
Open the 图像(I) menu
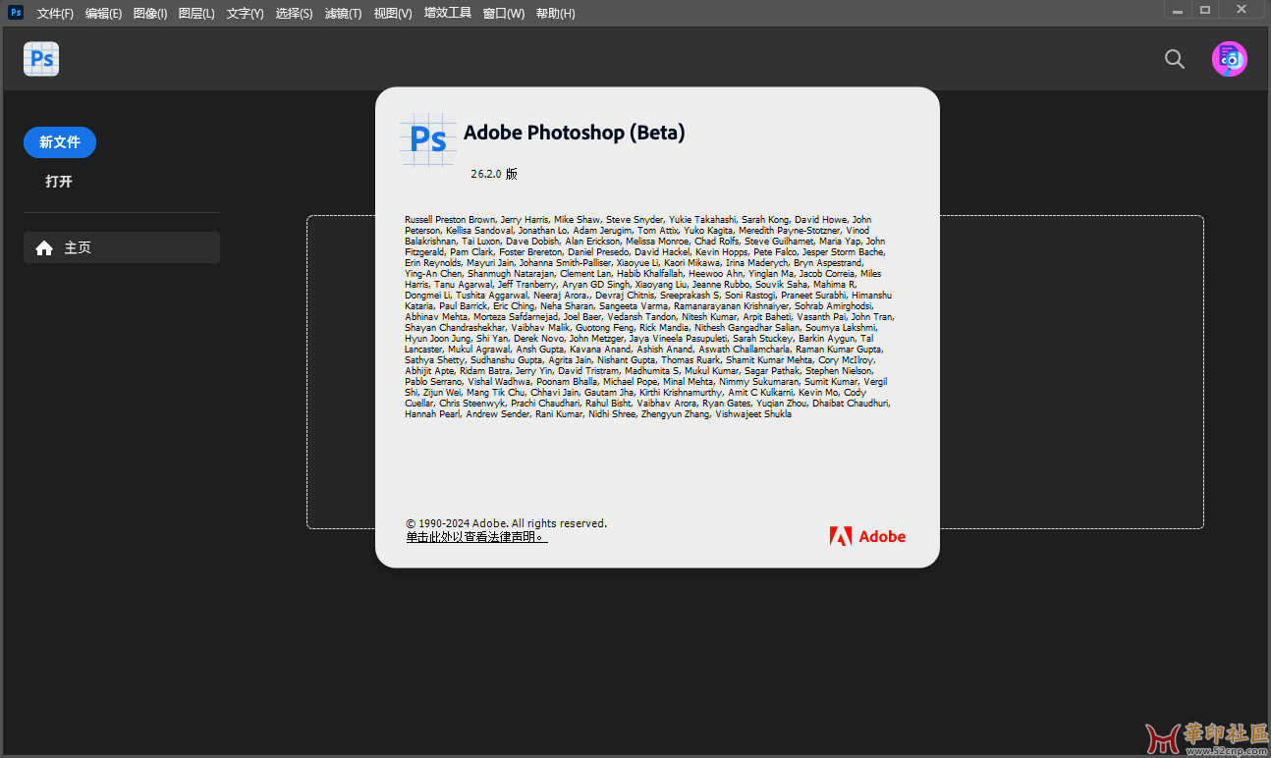point(150,14)
